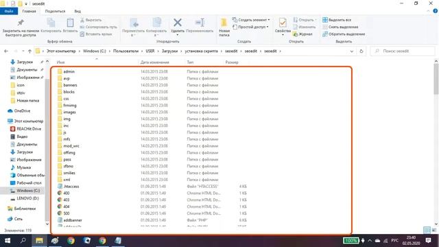Select the mod_wrc folder
This screenshot has height=247, width=439.
pos(71,146)
